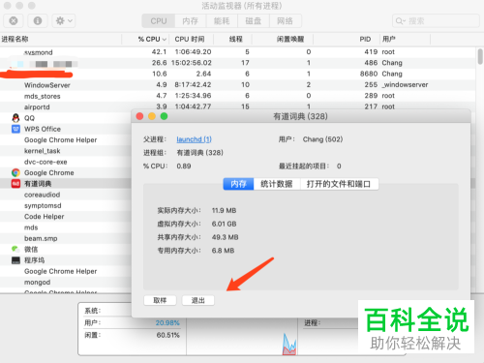Click the Google Chrome app icon
Image resolution: width=484 pixels, height=363 pixels.
click(15, 172)
